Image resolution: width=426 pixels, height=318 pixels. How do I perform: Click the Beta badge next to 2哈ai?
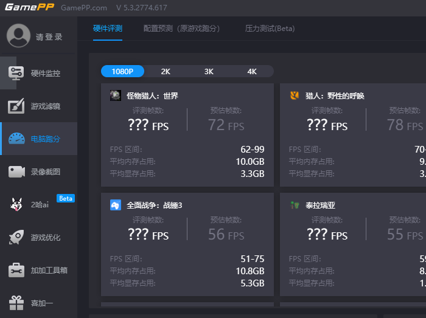66,198
